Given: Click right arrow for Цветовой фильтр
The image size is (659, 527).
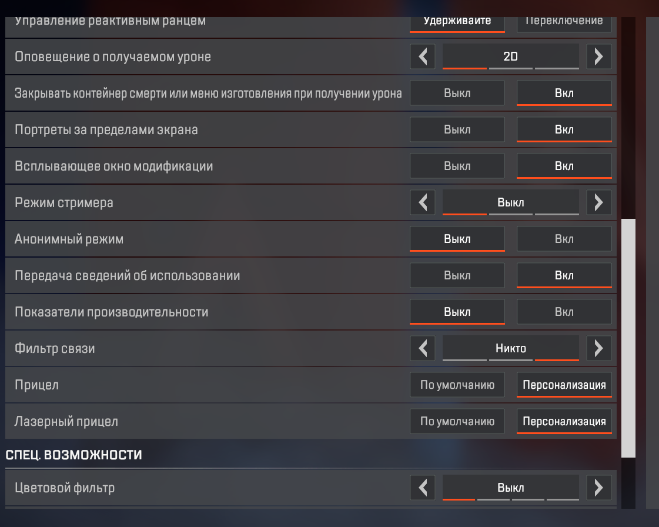Looking at the screenshot, I should 598,488.
